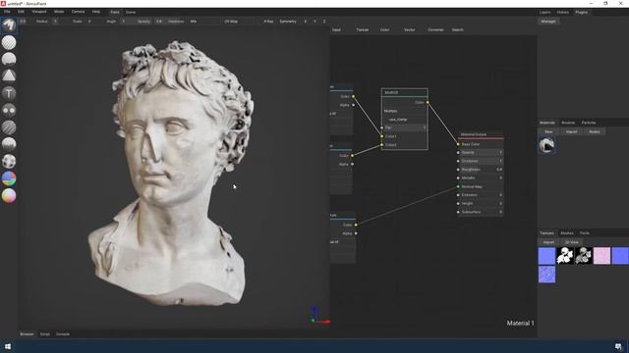The width and height of the screenshot is (629, 353).
Task: Select the Fill tool (half-sphere icon)
Action: coord(9,59)
